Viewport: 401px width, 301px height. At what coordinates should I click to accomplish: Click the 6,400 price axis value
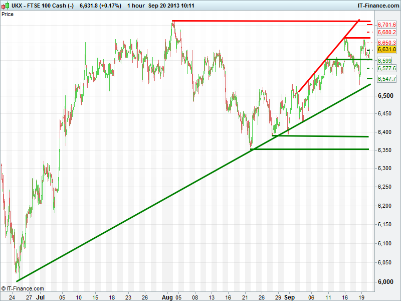(385, 132)
